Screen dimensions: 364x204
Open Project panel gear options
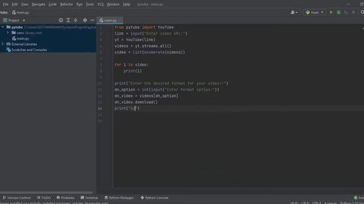click(x=85, y=20)
